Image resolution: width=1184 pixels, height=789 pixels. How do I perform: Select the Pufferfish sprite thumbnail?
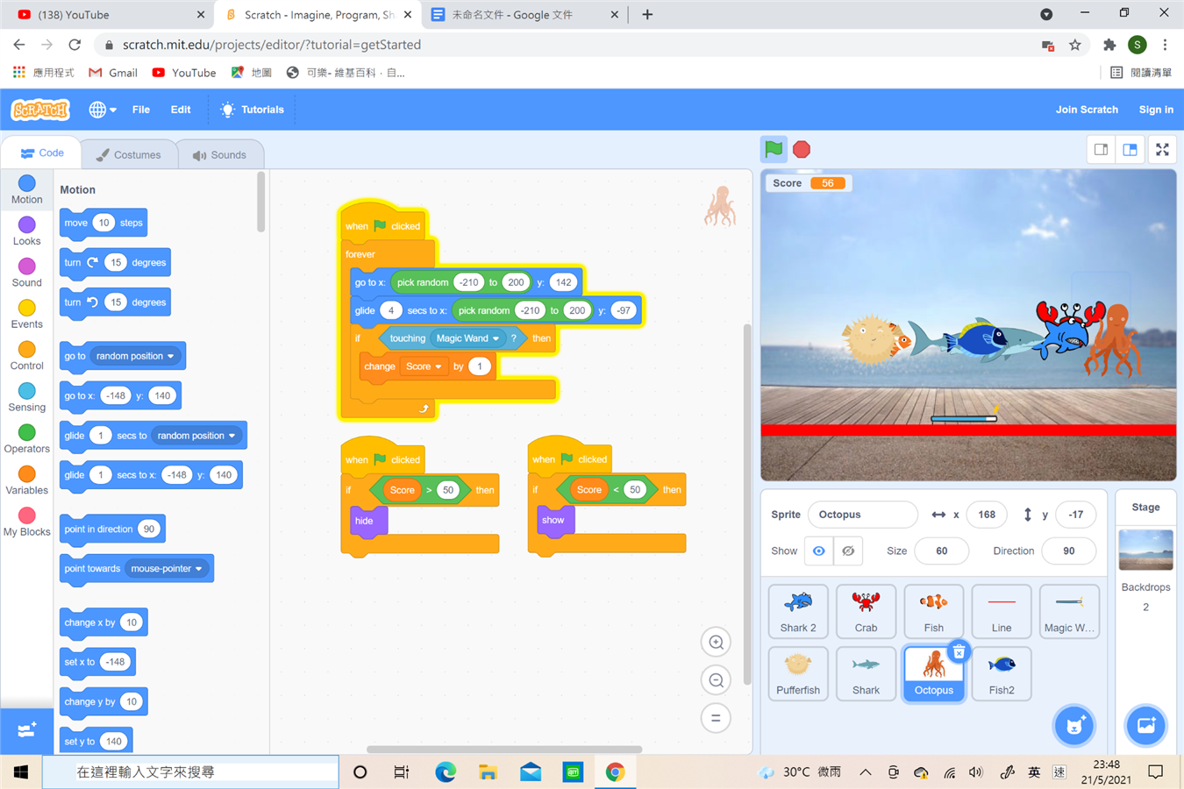pos(797,673)
